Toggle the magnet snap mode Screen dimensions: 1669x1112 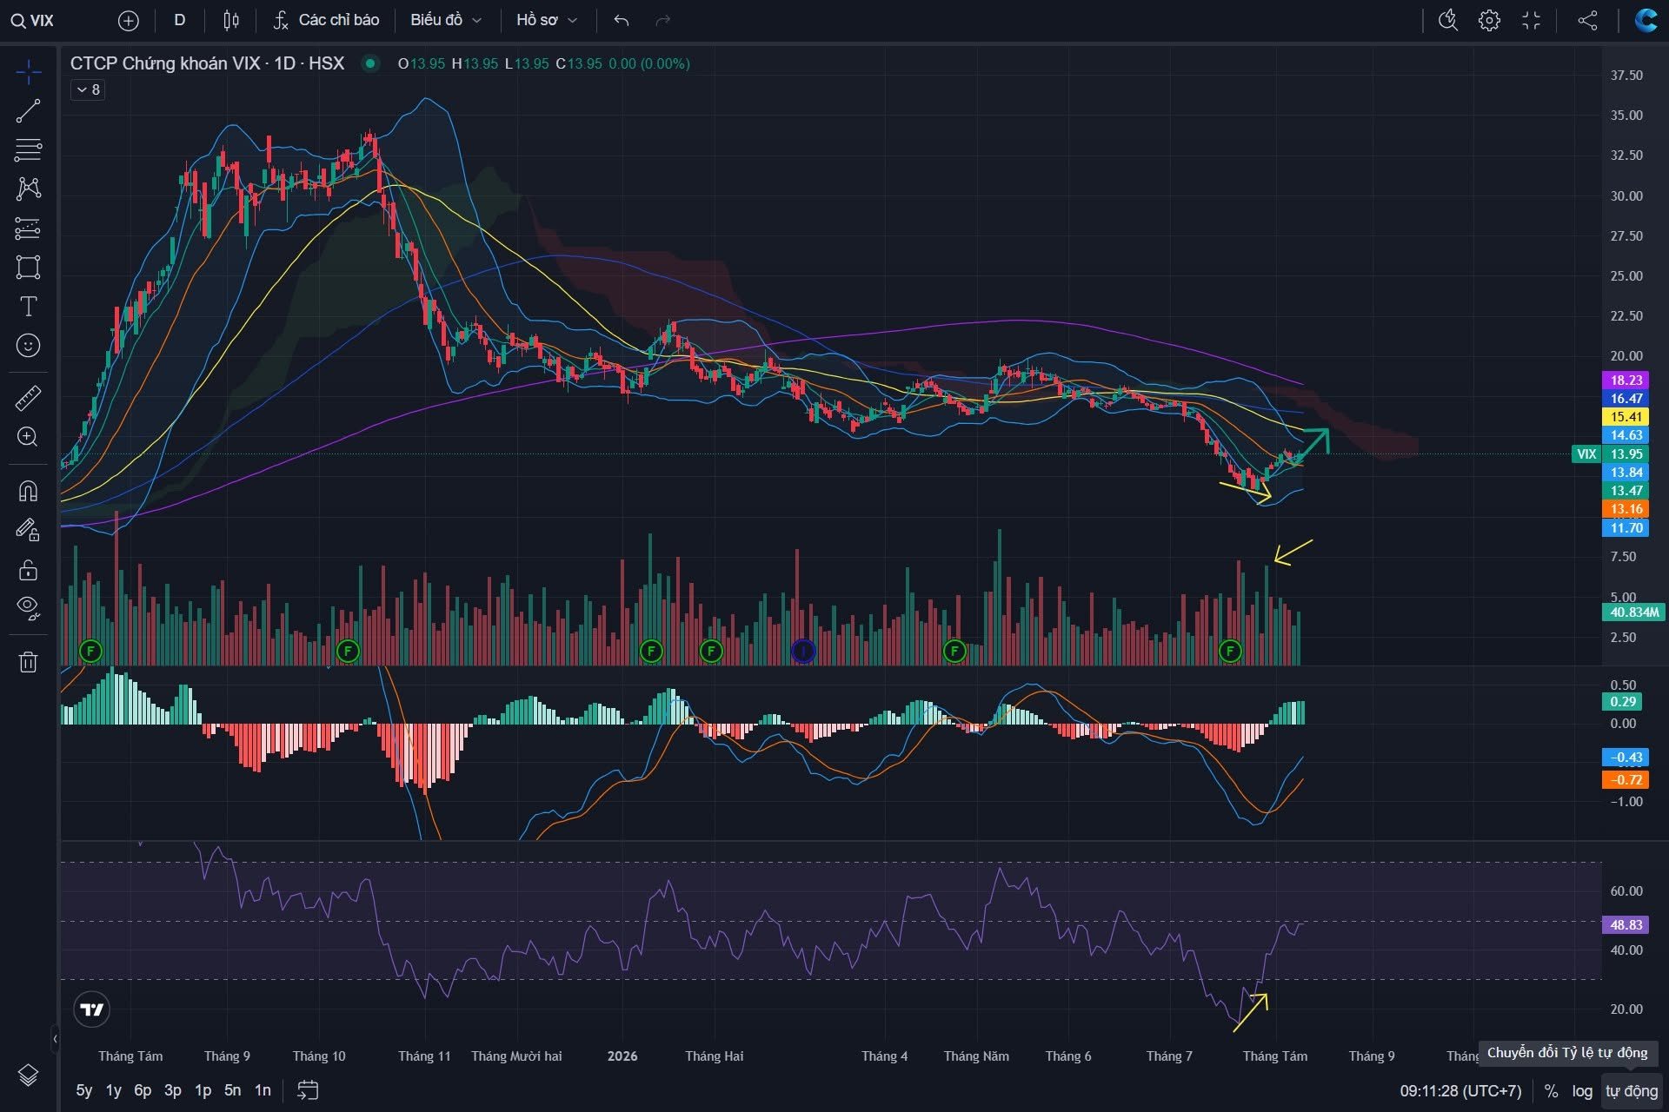tap(28, 491)
